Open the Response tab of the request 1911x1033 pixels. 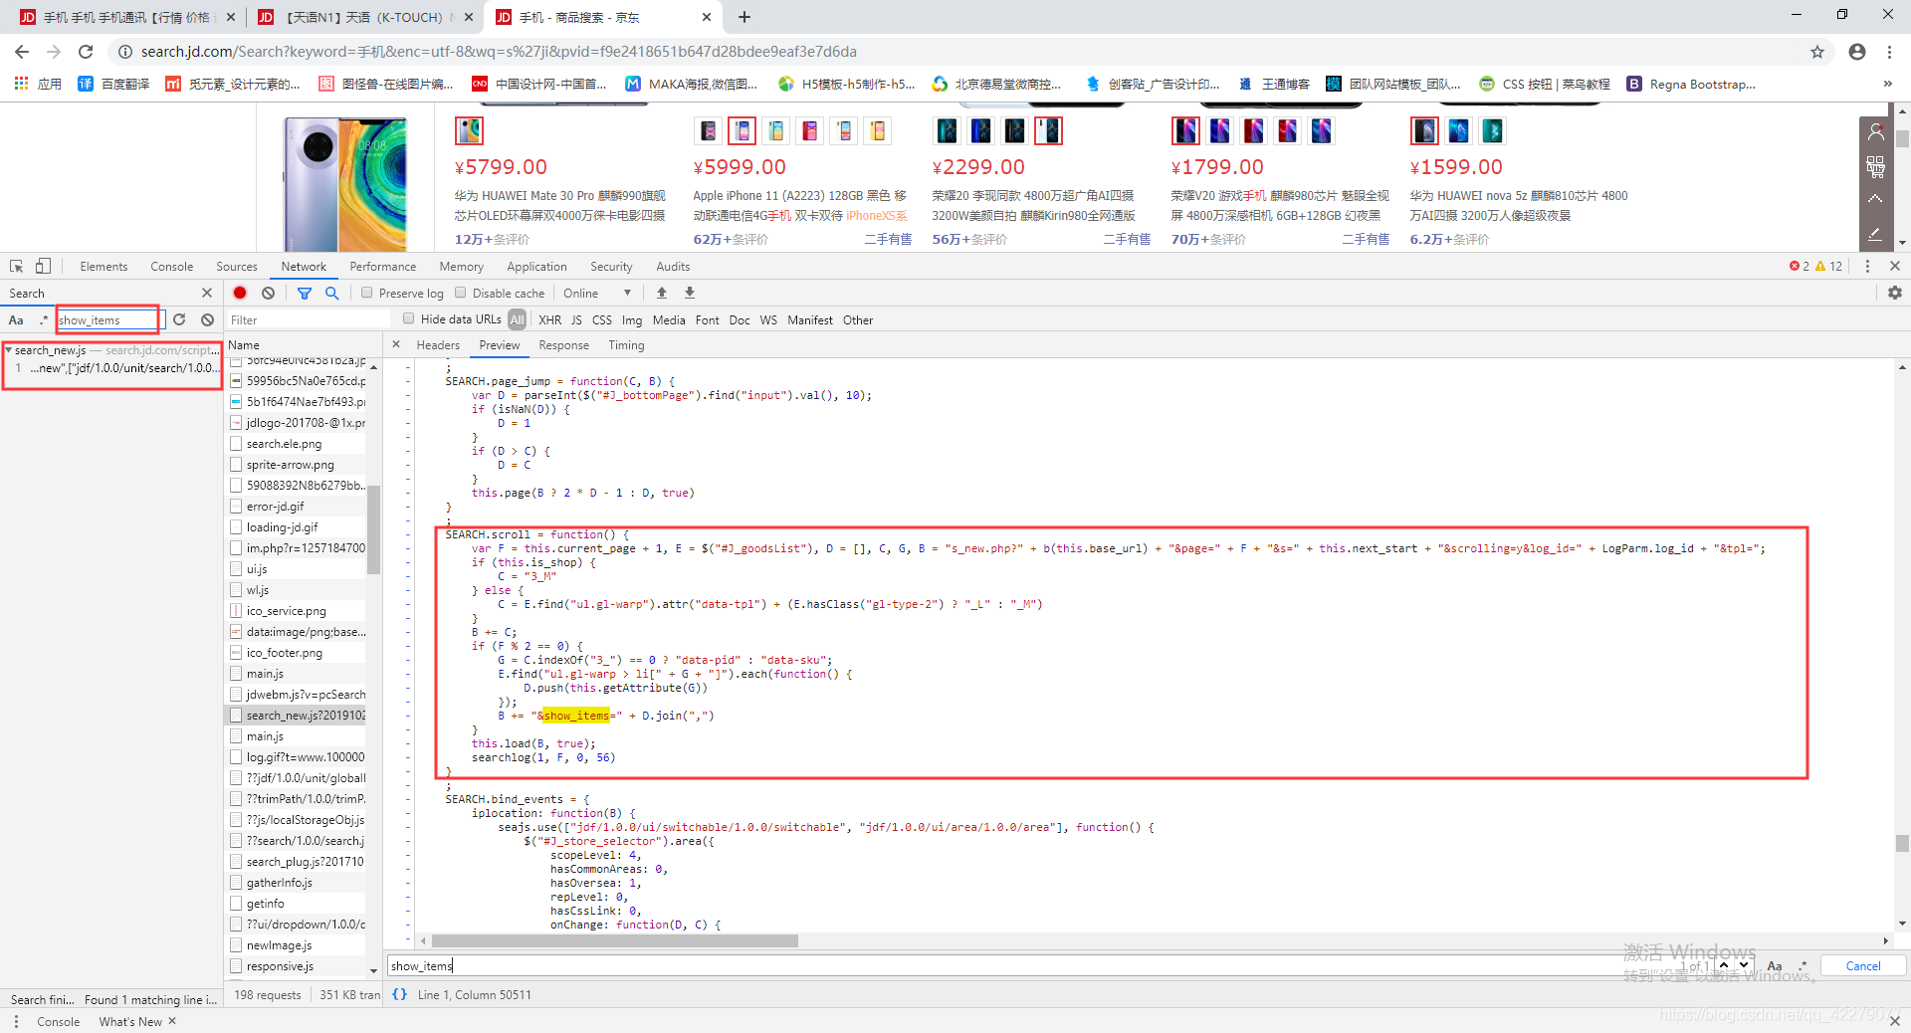(x=563, y=345)
